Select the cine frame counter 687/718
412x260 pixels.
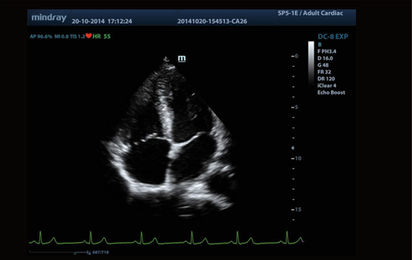point(101,252)
